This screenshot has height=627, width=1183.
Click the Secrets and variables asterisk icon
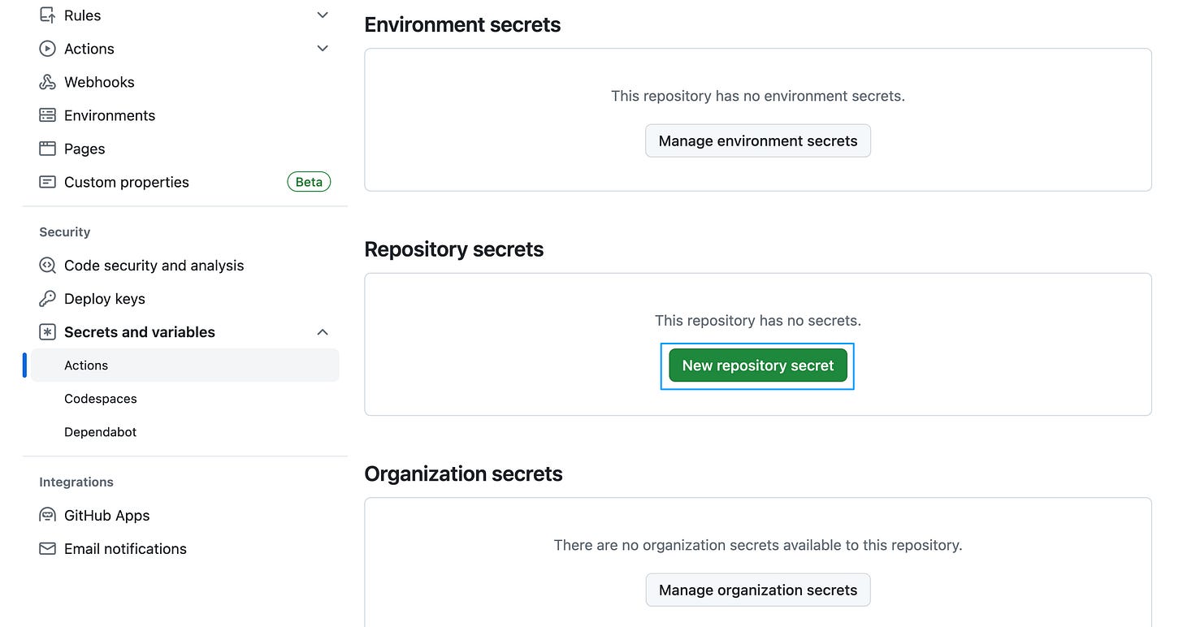pos(47,331)
